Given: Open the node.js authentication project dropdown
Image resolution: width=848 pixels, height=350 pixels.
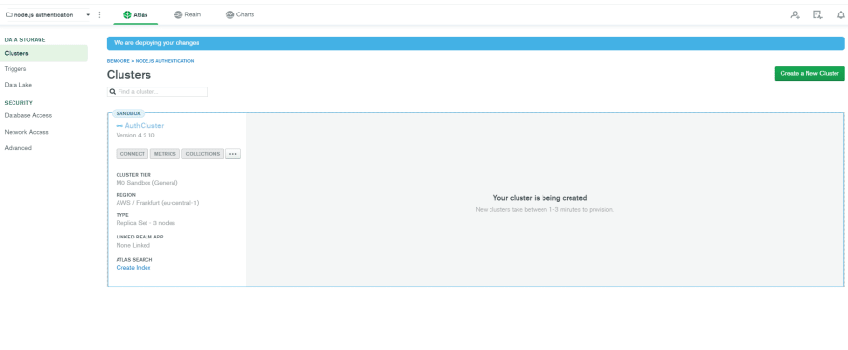Looking at the screenshot, I should [x=47, y=15].
